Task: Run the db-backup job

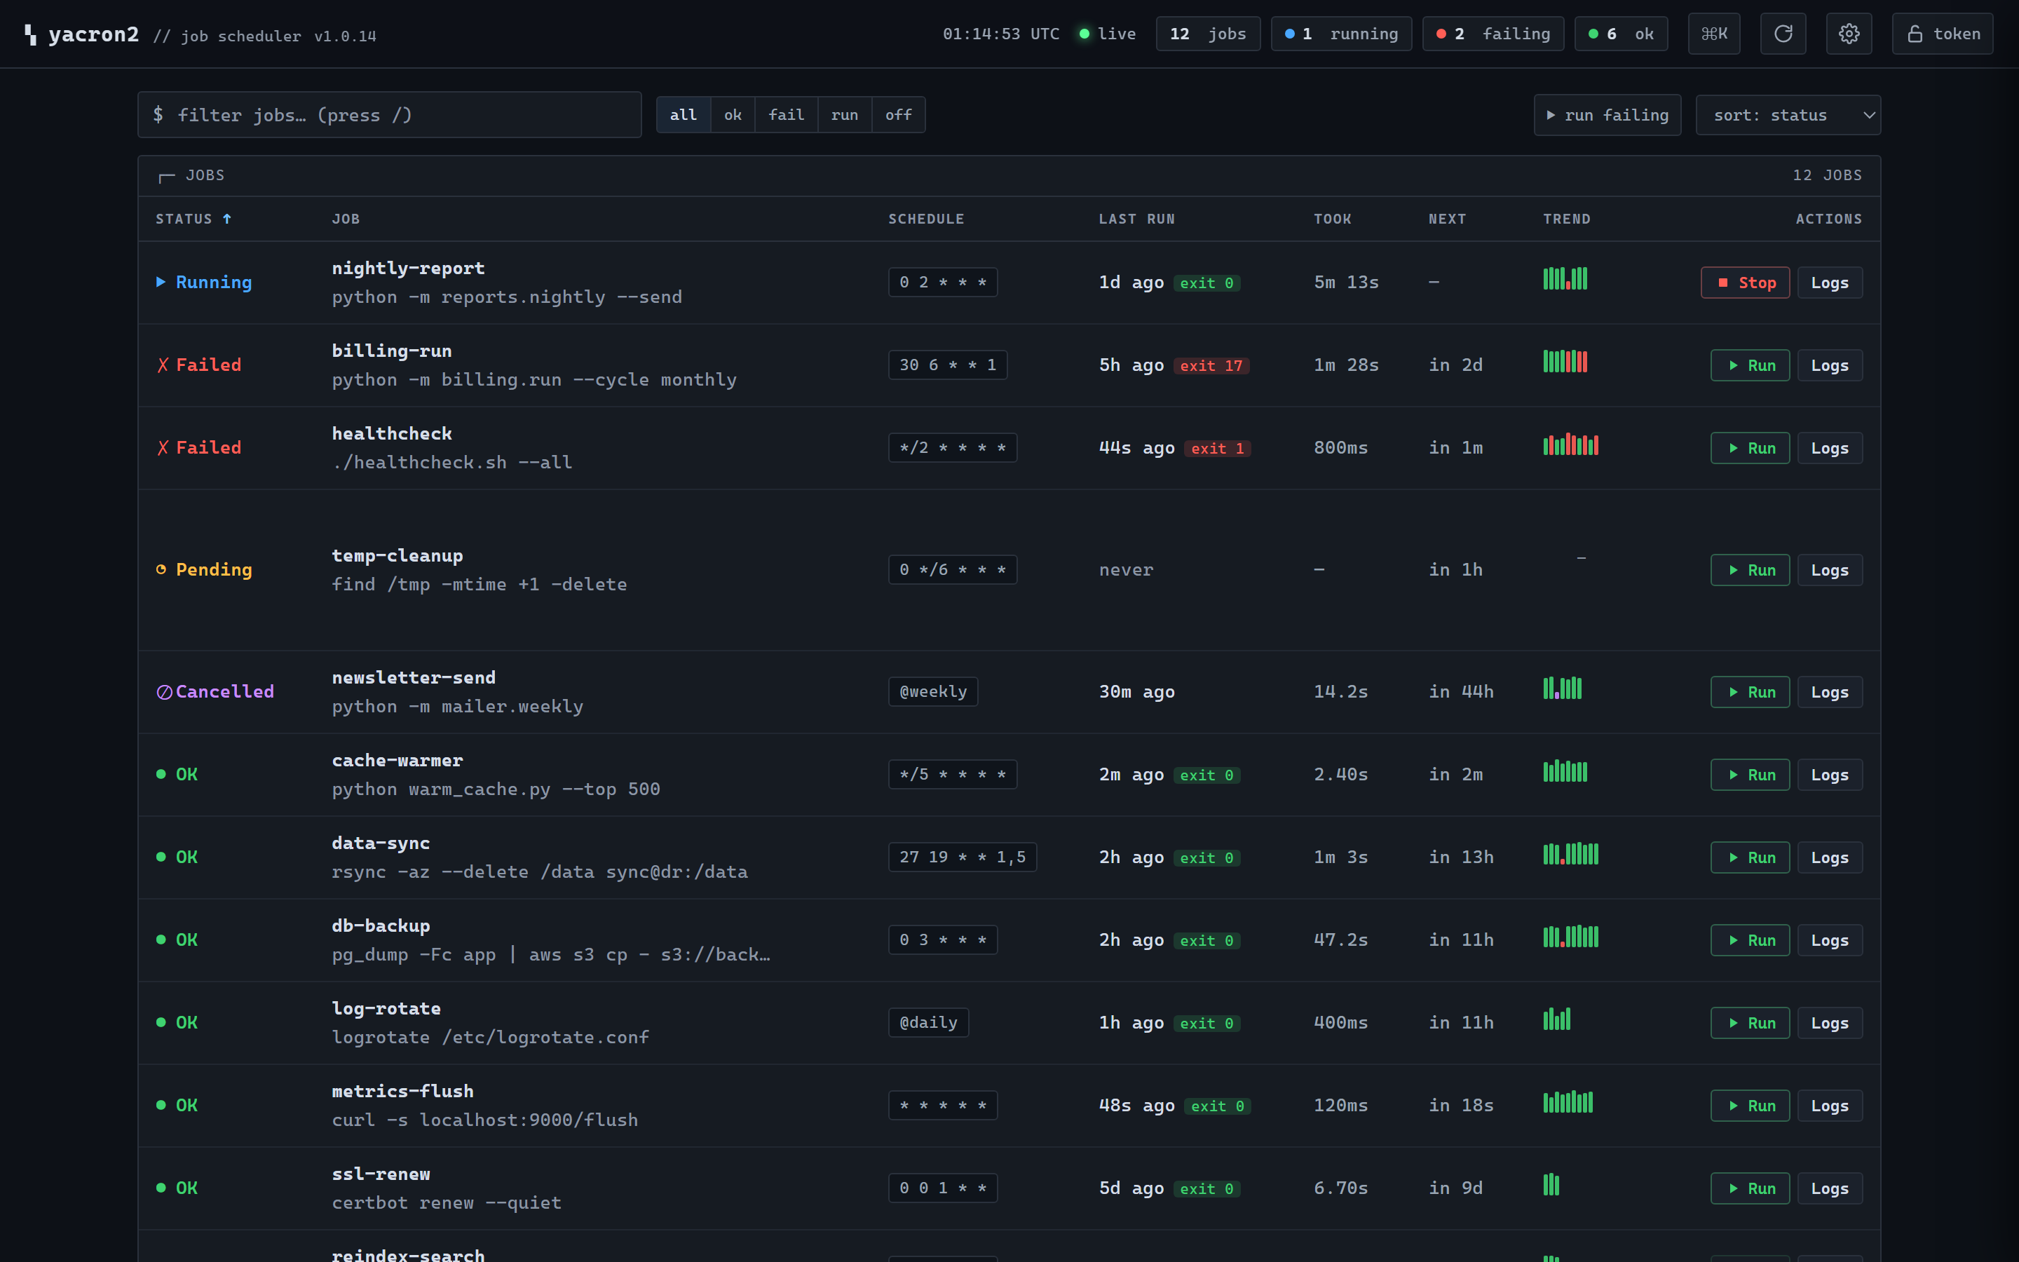Action: pyautogui.click(x=1750, y=939)
